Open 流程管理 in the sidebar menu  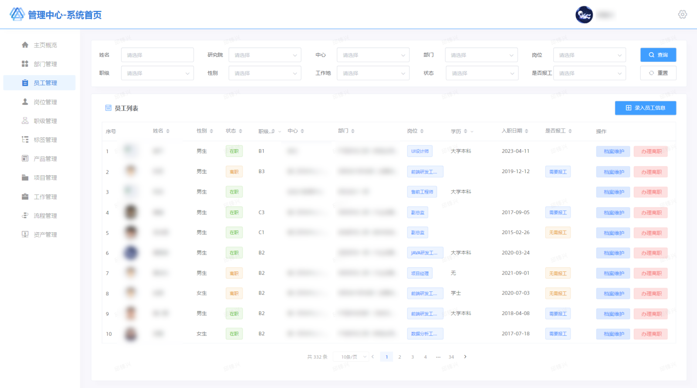(45, 216)
